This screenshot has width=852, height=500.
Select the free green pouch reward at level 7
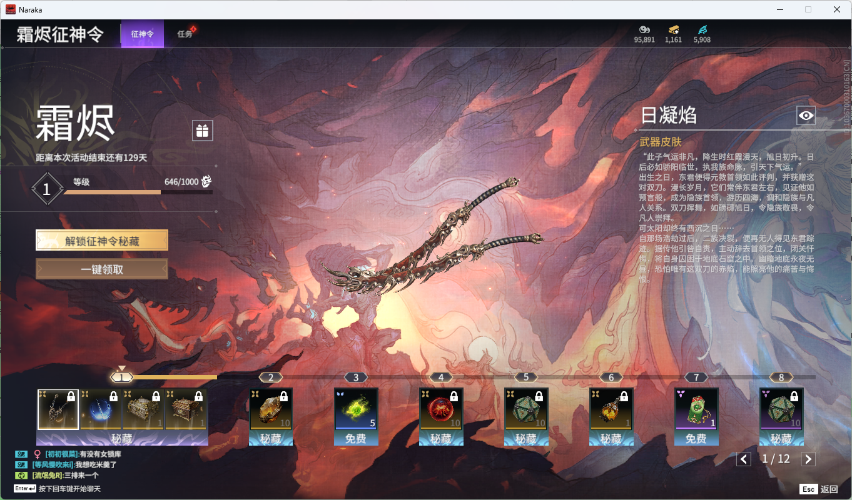click(x=696, y=409)
